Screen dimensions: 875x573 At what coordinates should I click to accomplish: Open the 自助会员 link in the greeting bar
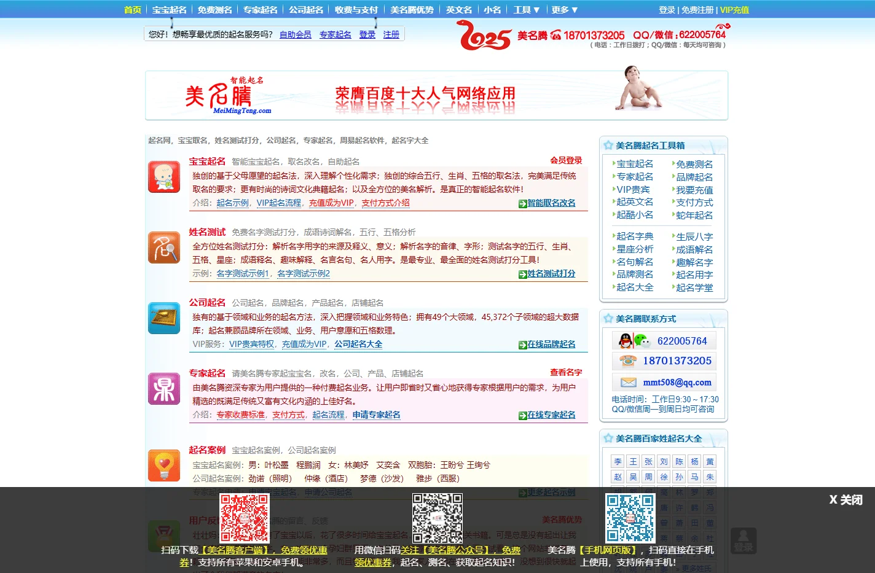(296, 34)
